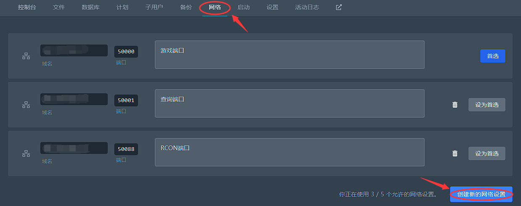Select the network icon beside port 50001
Viewport: 521px width, 206px height.
point(26,105)
